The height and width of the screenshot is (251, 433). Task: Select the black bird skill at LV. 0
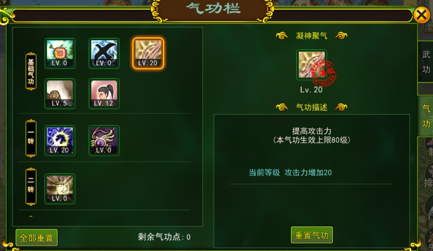(104, 53)
